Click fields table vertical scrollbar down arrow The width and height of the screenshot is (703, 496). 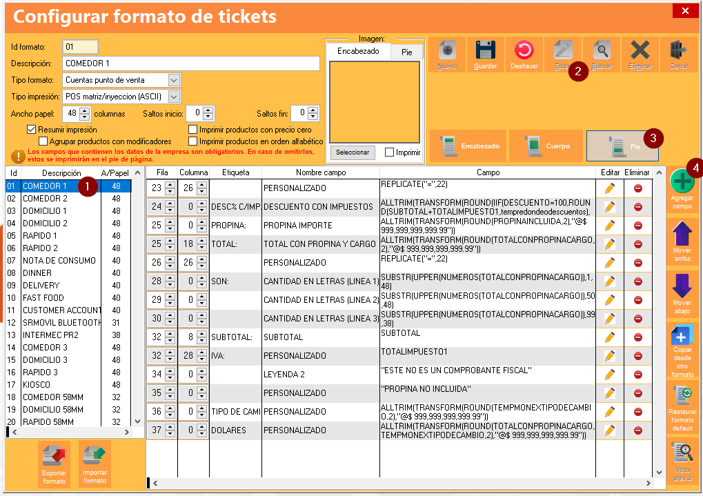(659, 473)
